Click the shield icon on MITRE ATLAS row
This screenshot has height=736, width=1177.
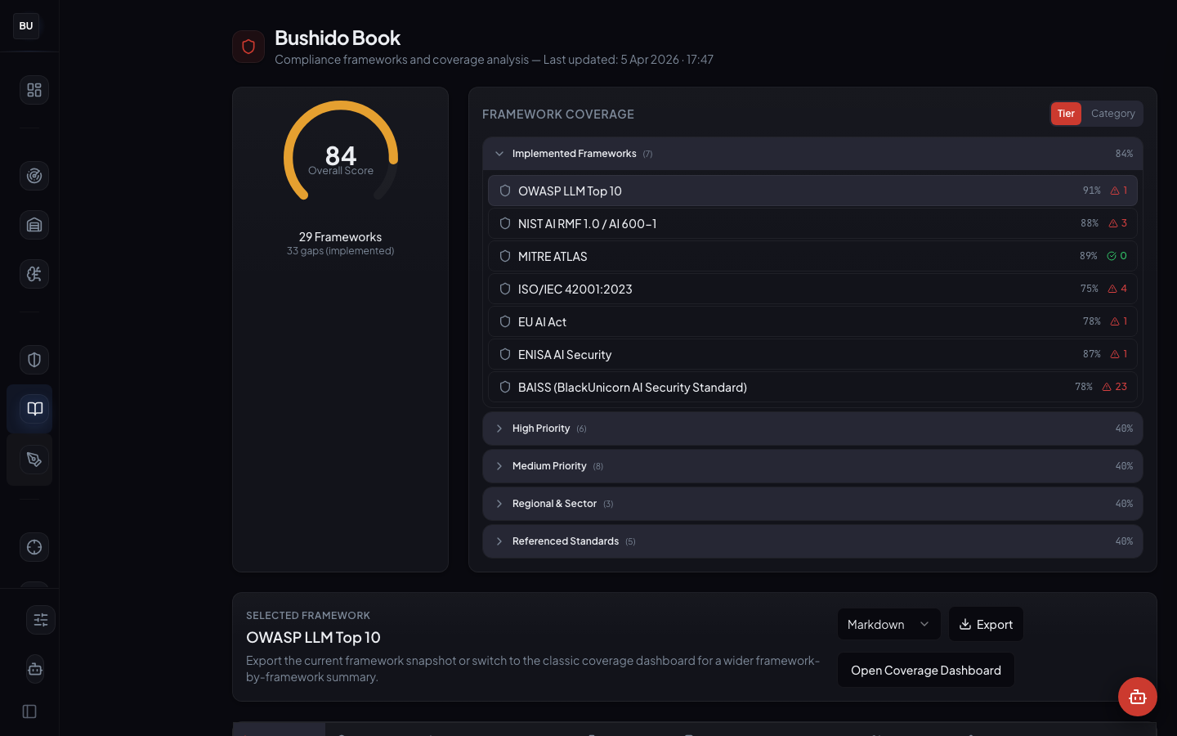point(505,256)
